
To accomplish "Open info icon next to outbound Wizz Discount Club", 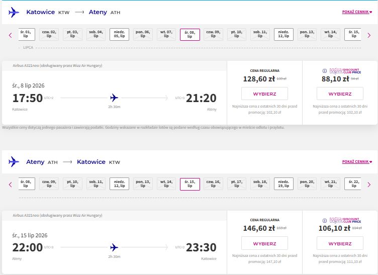I will click(325, 71).
